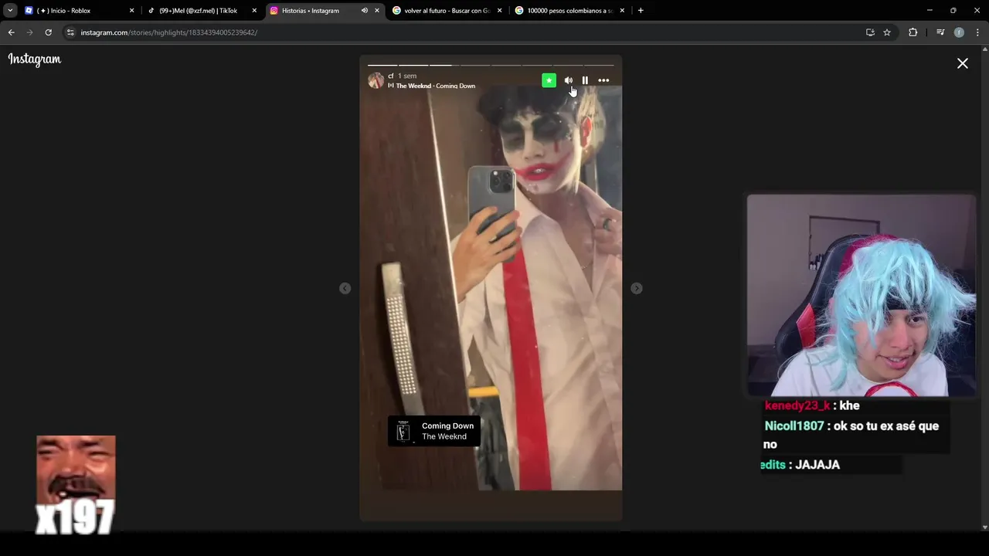Open the story poster's profile avatar
This screenshot has height=556, width=989.
(x=376, y=80)
